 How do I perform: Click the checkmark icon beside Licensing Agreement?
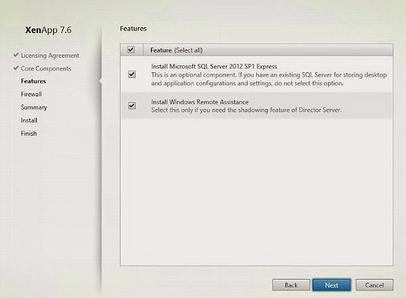(16, 55)
